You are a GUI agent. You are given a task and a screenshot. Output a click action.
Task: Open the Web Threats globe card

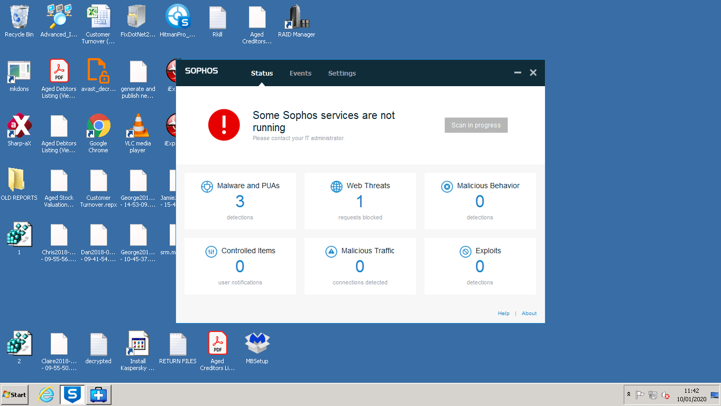coord(360,201)
